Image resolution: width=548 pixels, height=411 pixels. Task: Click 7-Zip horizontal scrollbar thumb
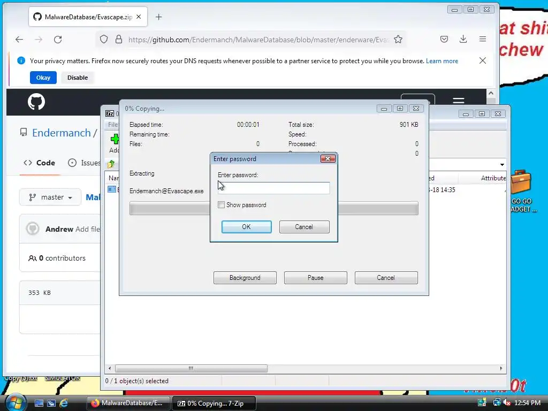tap(191, 368)
